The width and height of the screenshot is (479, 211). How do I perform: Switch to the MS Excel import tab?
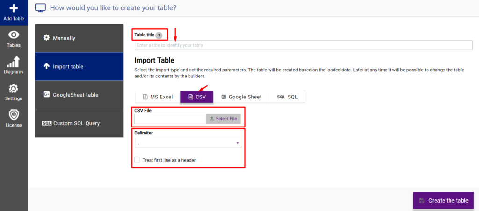tap(158, 97)
